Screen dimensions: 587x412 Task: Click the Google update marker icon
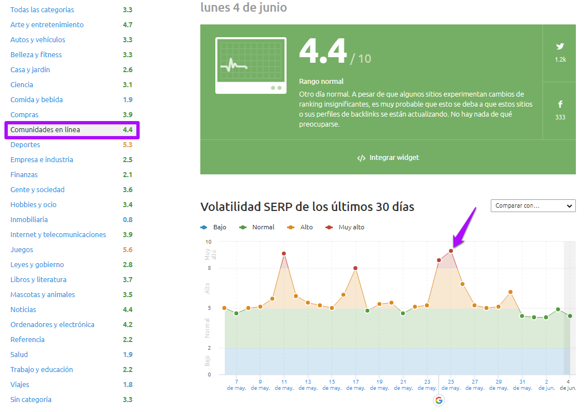pos(439,400)
